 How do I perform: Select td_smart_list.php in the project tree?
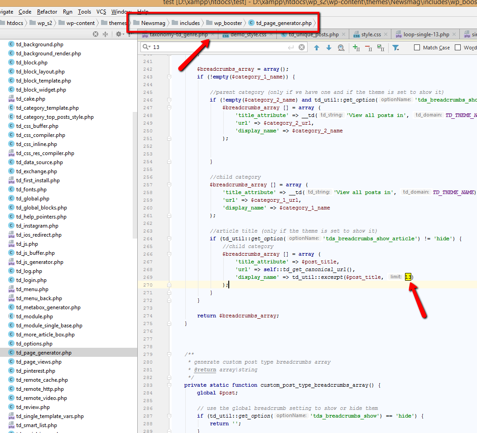pos(37,425)
